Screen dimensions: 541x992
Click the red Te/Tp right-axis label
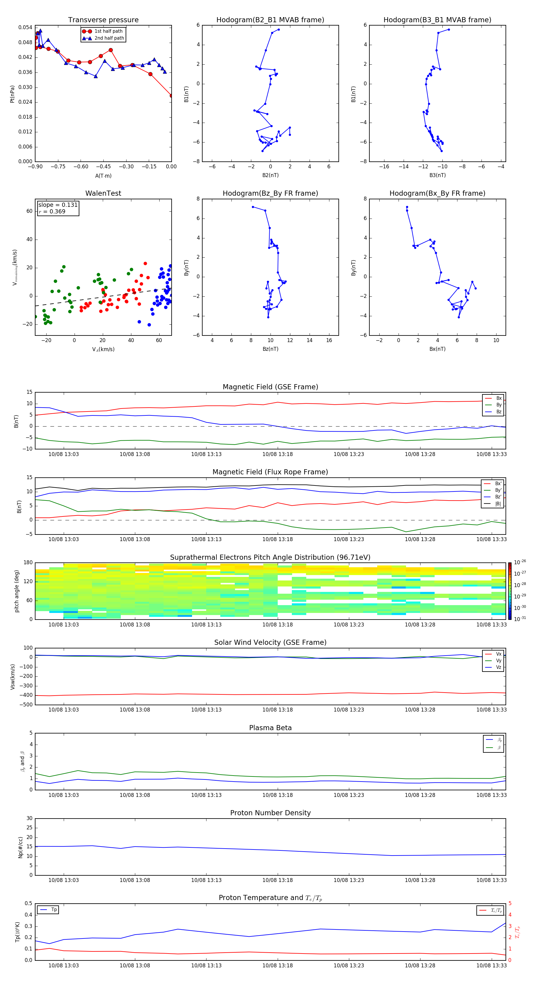[517, 932]
